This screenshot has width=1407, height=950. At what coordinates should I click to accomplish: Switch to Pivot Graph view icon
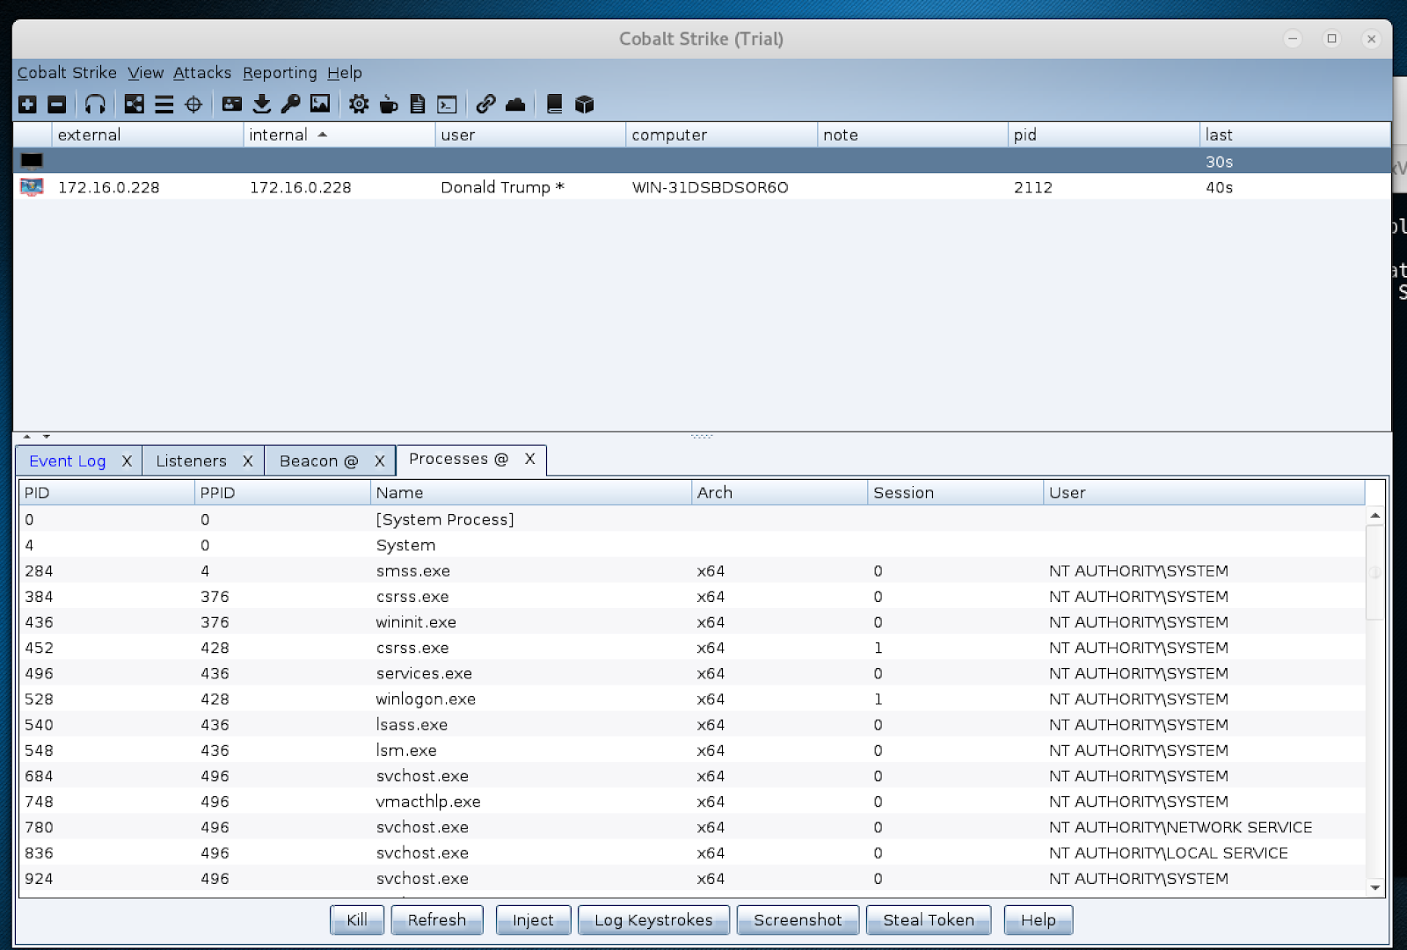pos(135,105)
